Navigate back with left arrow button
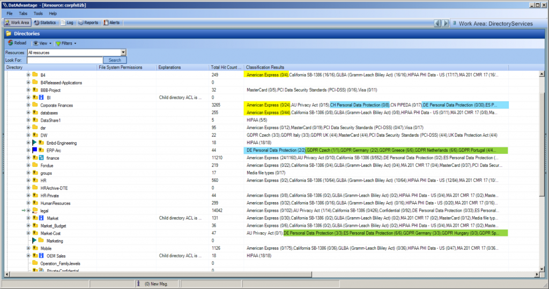Image resolution: width=549 pixels, height=289 pixels. [437, 24]
